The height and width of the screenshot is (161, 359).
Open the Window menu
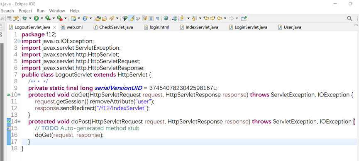click(57, 11)
